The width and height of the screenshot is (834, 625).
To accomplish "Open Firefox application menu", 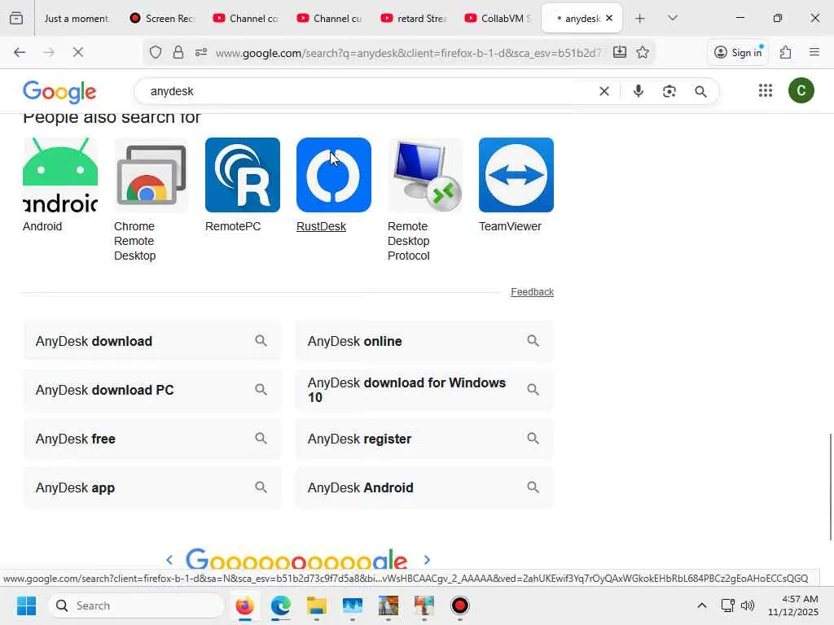I will (x=814, y=52).
